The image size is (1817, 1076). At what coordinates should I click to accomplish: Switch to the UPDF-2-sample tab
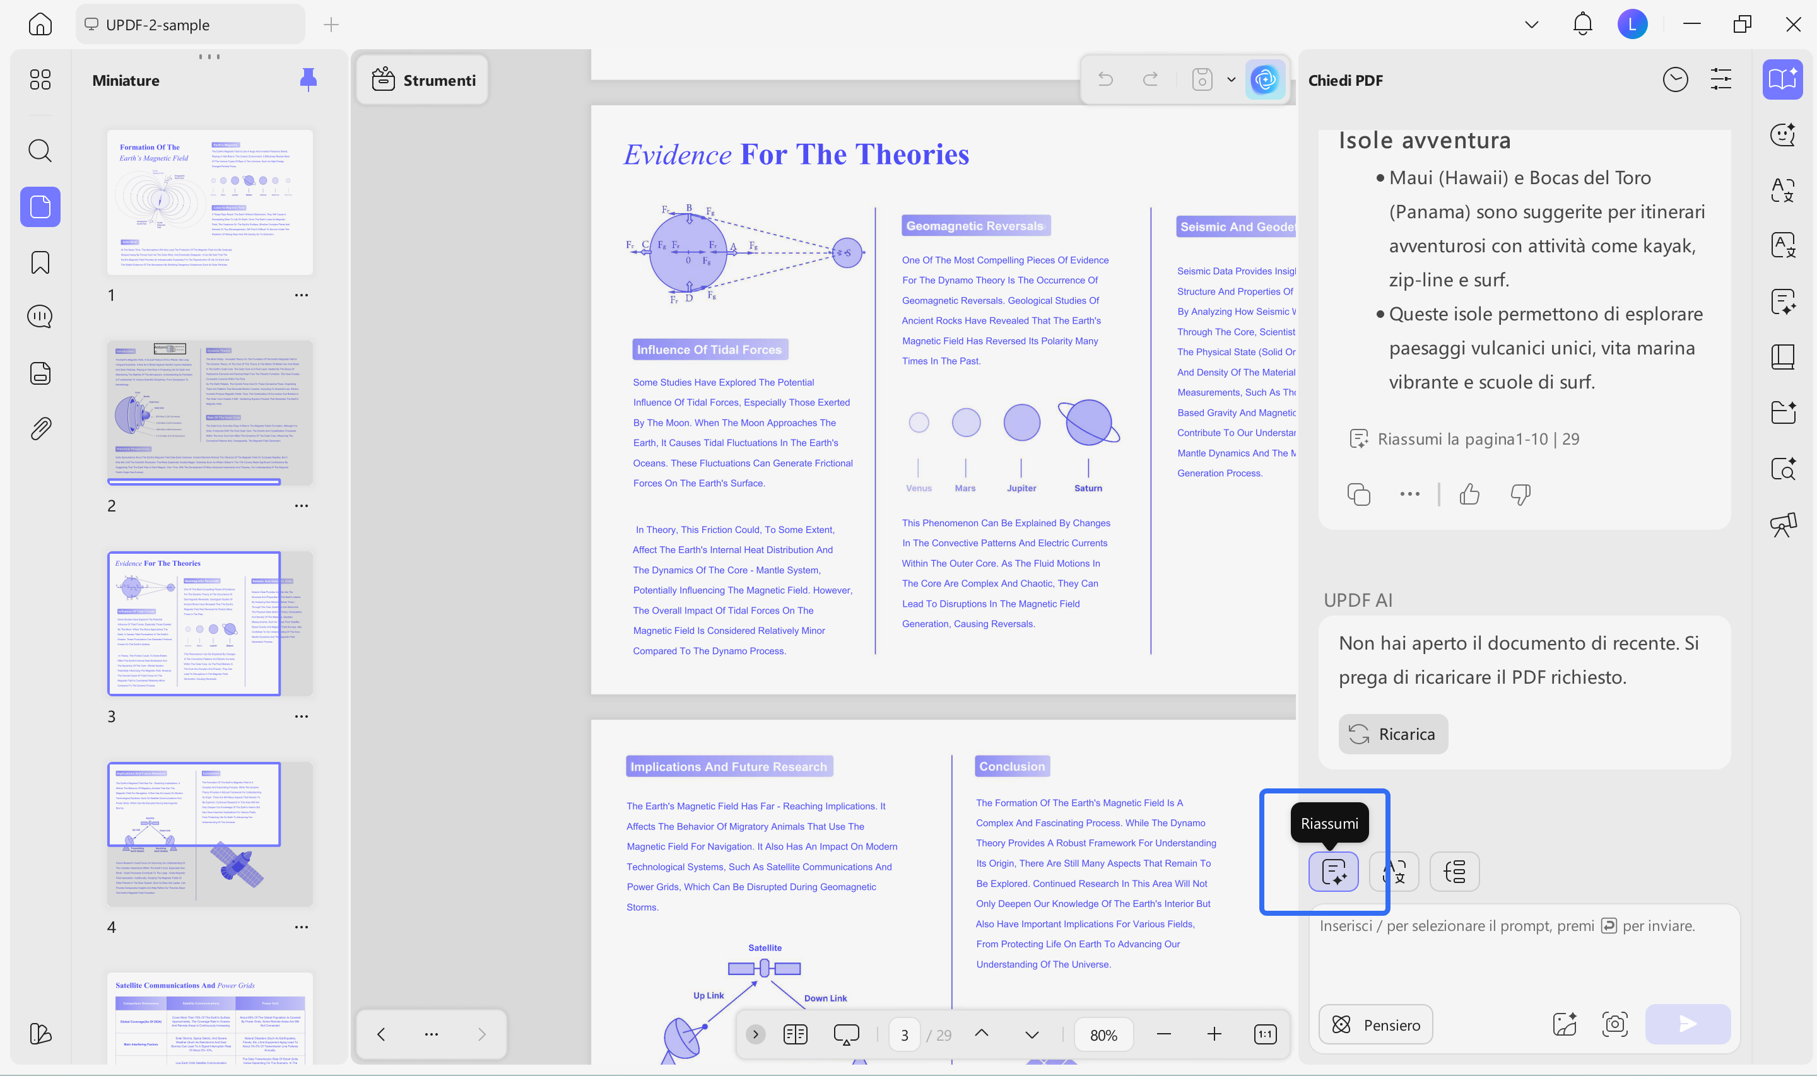coord(190,25)
